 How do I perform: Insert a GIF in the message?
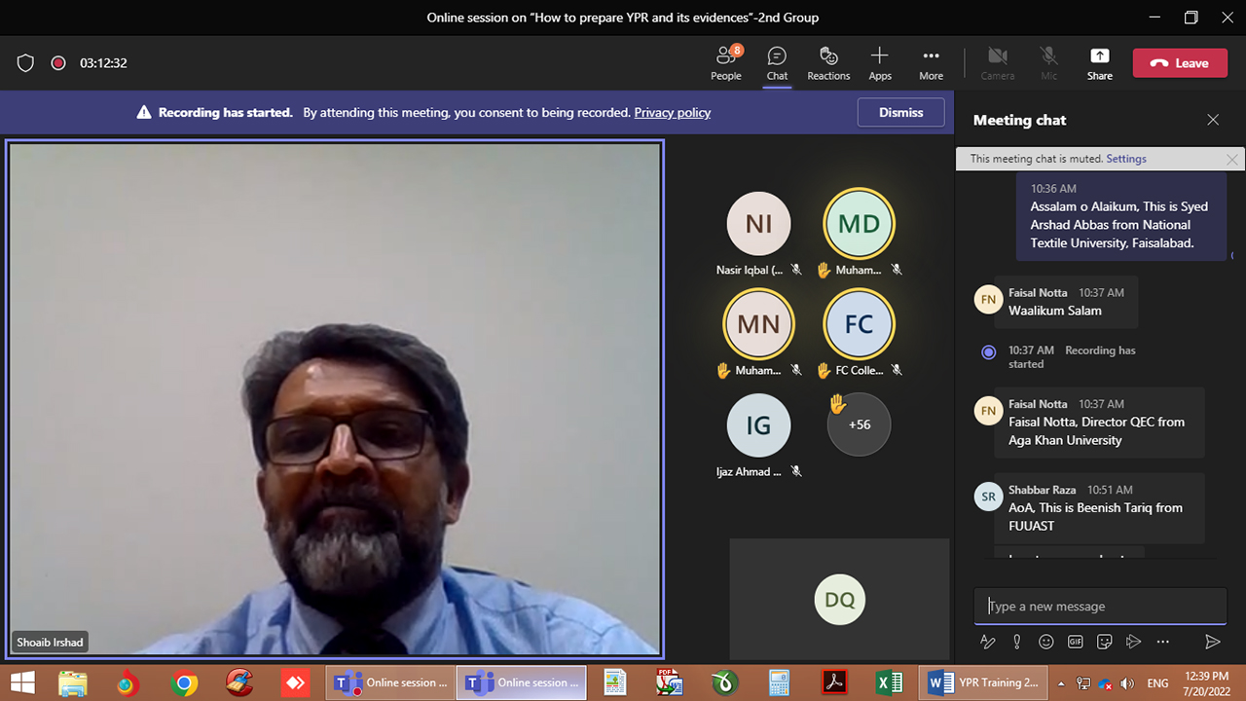(1075, 642)
